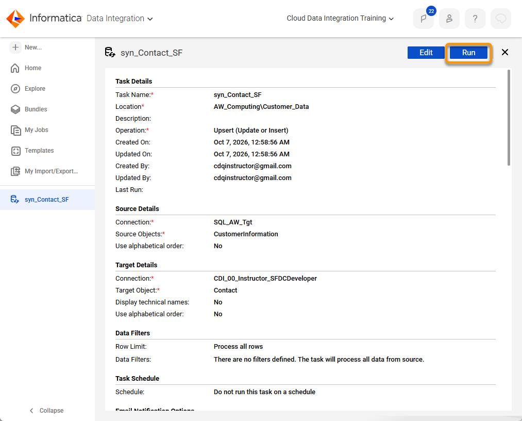Open Templates in the sidebar

coord(39,151)
